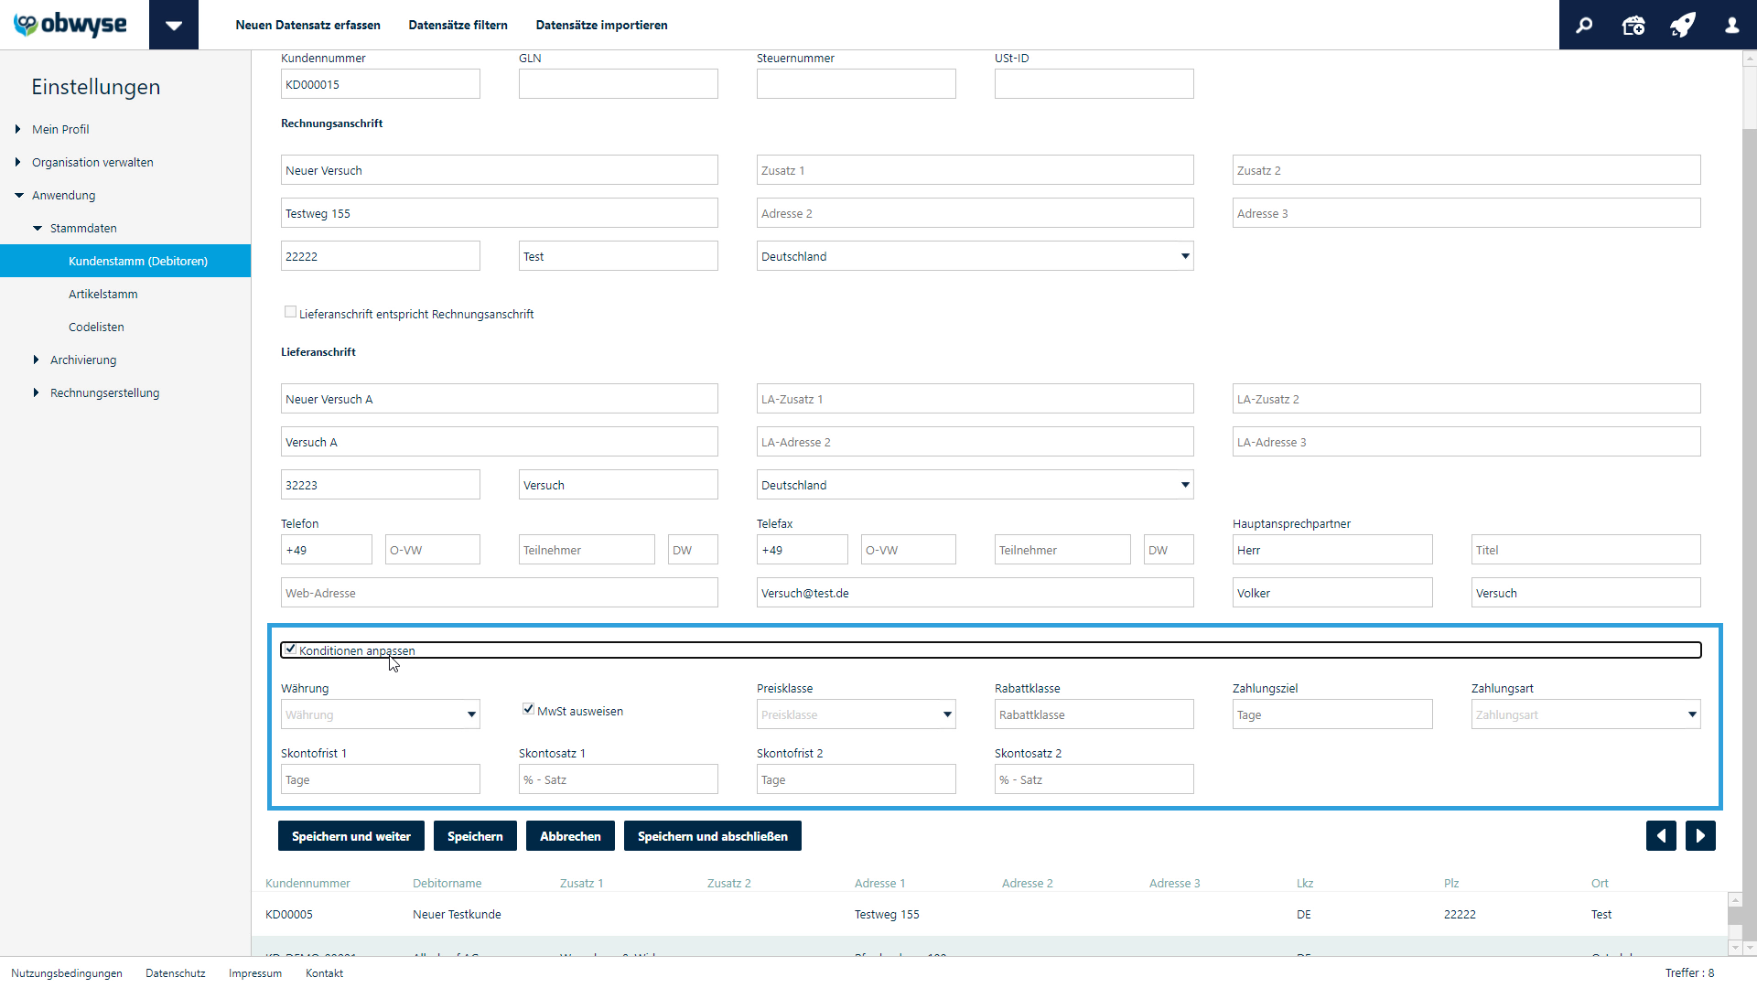The height and width of the screenshot is (988, 1757).
Task: Toggle Lieferanschrift entspricht Rechnungsanschrift checkbox
Action: tap(290, 312)
